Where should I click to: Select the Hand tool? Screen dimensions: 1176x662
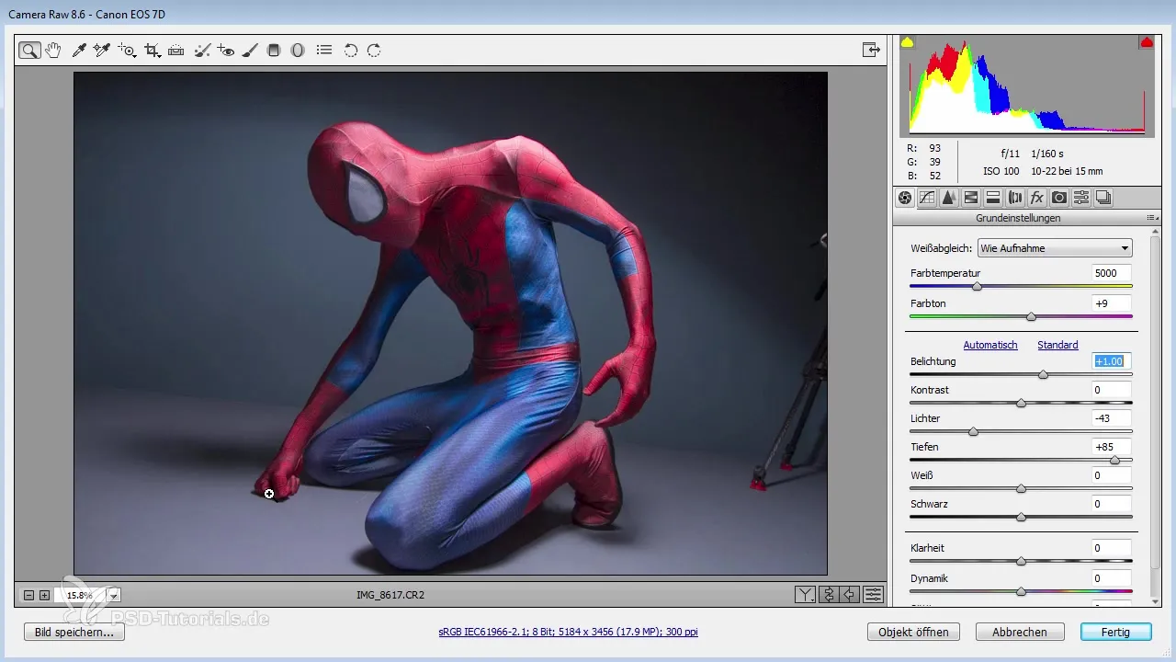(54, 51)
